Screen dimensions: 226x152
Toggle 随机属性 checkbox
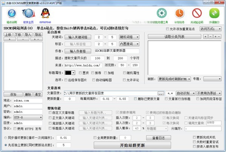pos(124,73)
